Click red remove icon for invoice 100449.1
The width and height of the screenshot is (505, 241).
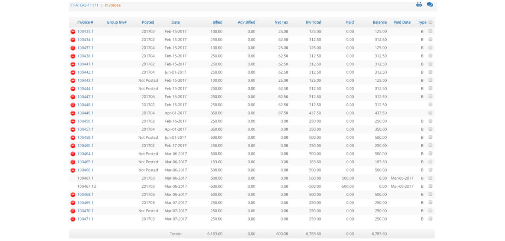[73, 113]
